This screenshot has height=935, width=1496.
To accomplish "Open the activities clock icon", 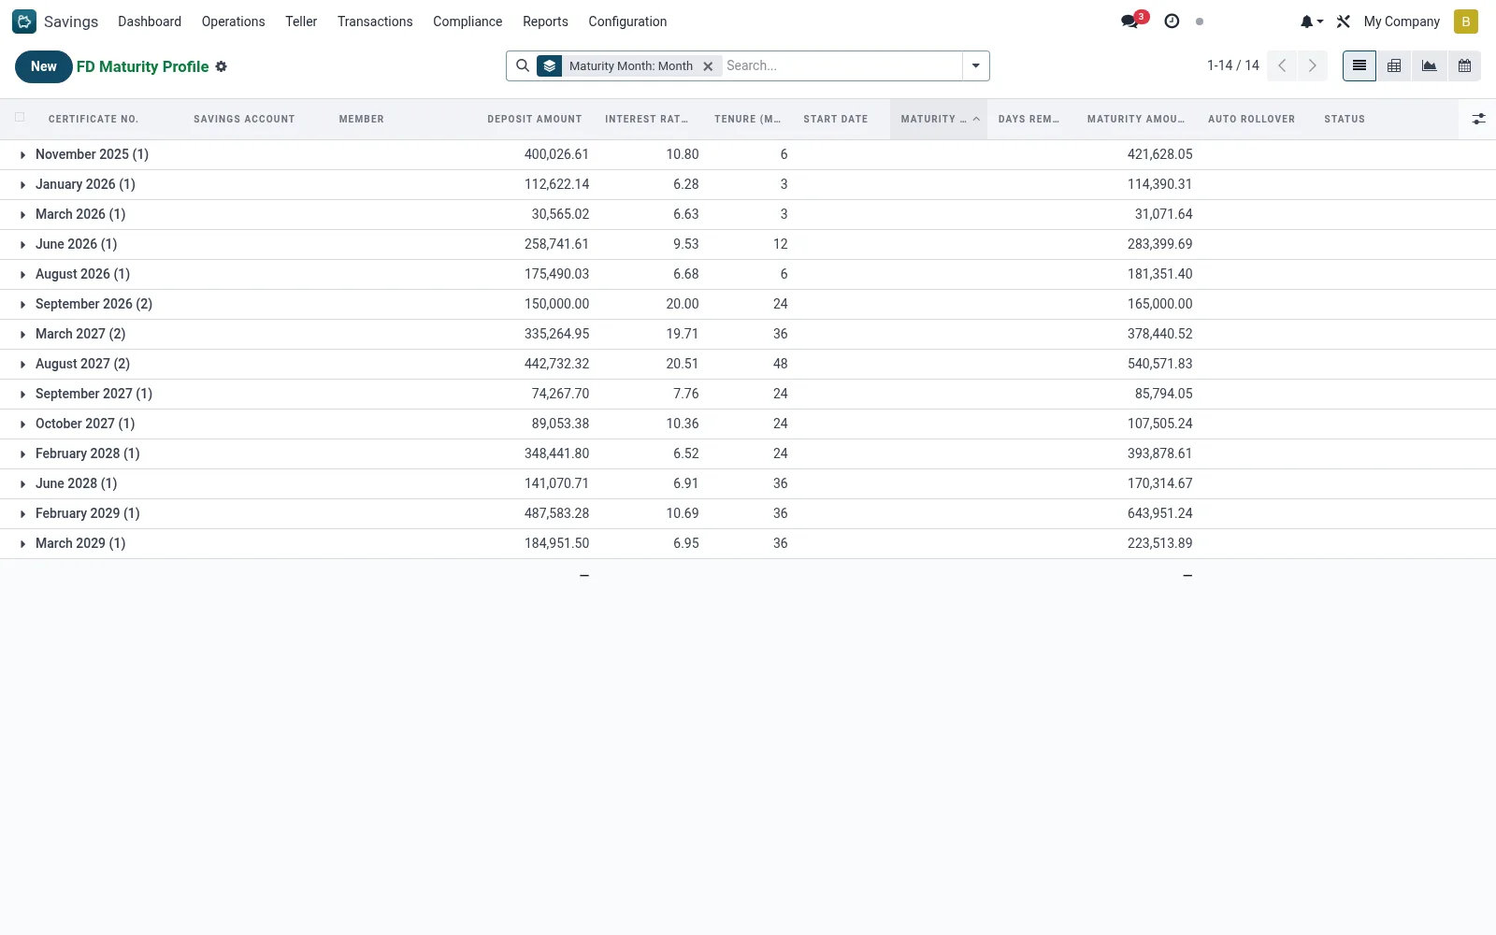I will [1172, 22].
